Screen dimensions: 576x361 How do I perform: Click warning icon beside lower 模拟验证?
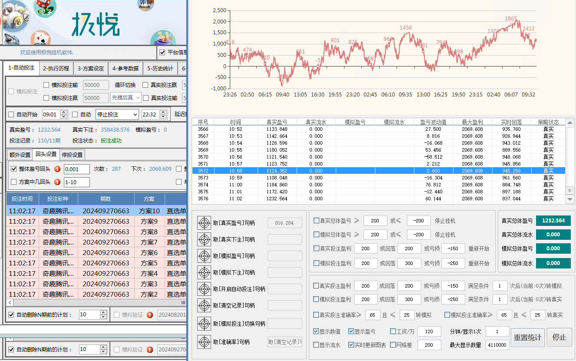(150, 349)
